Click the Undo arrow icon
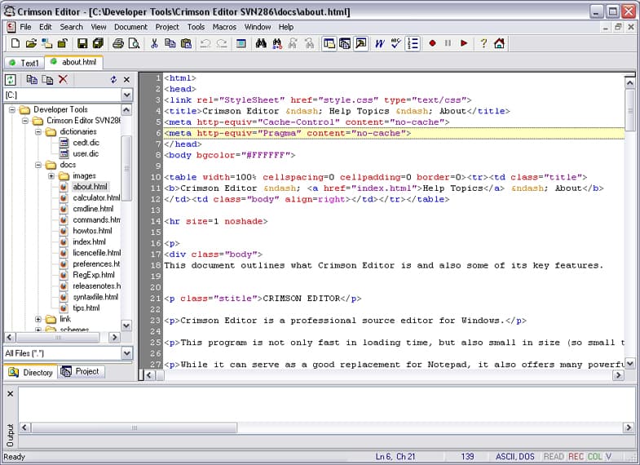 coord(205,43)
